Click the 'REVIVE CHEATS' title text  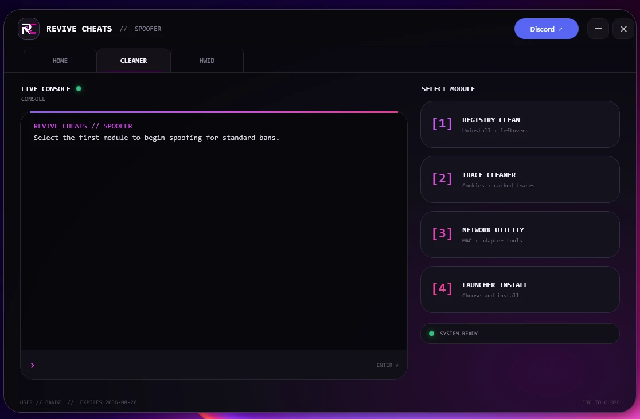79,29
